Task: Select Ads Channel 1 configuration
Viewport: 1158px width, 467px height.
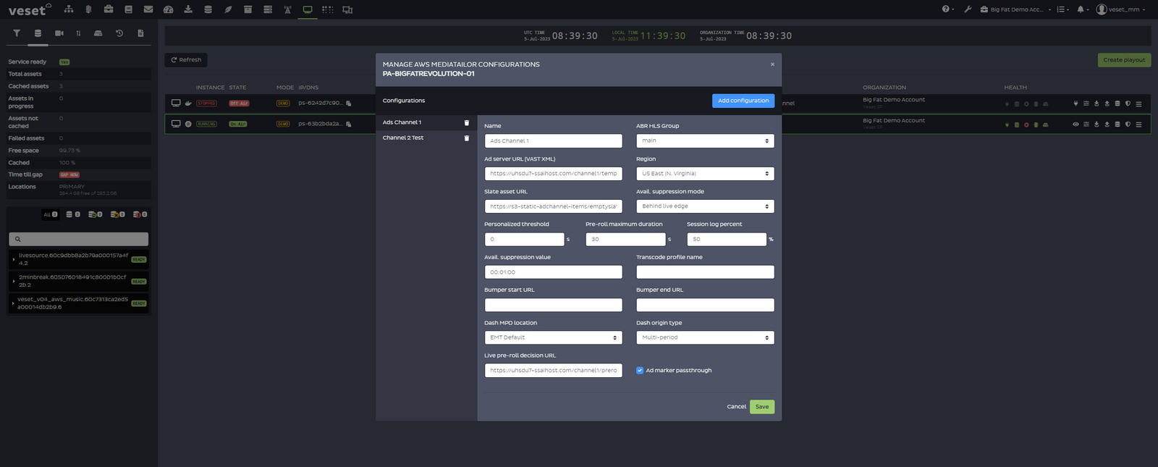Action: coord(402,122)
